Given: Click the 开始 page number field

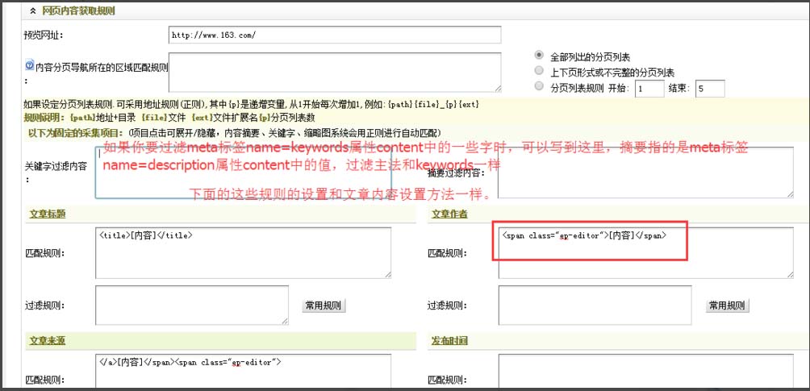Looking at the screenshot, I should [649, 89].
